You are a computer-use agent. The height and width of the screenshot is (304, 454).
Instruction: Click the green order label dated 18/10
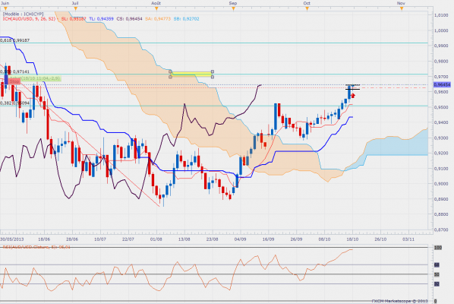pos(35,78)
